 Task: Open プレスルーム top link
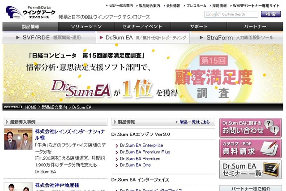tap(196, 6)
